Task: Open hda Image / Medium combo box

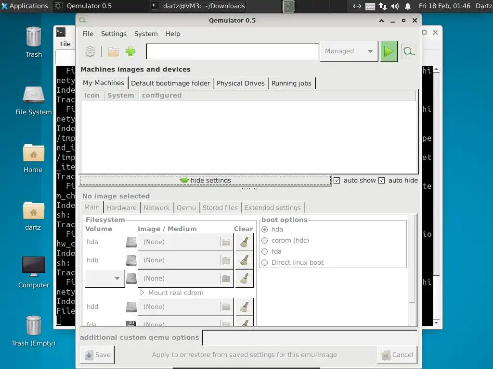Action: (x=185, y=242)
